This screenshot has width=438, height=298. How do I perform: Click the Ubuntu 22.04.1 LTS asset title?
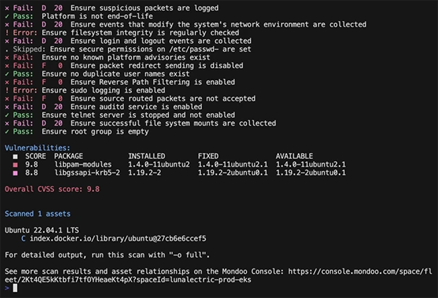tap(42, 230)
